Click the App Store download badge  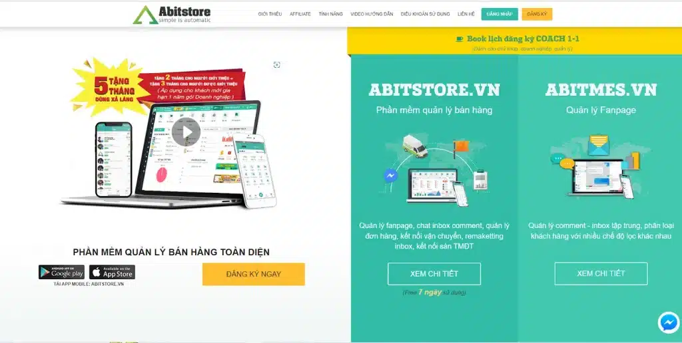point(112,273)
